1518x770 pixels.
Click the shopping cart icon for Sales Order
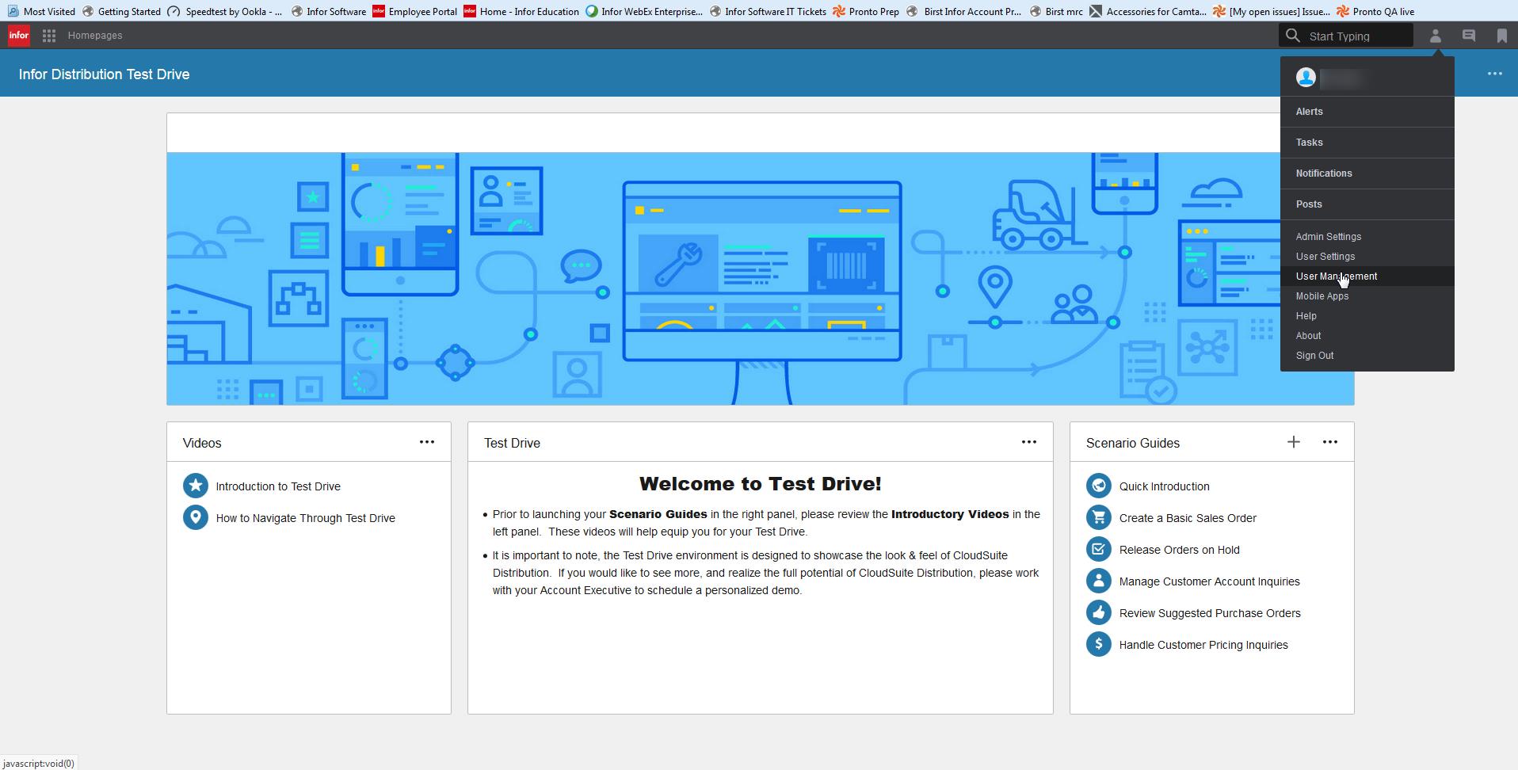1099,517
